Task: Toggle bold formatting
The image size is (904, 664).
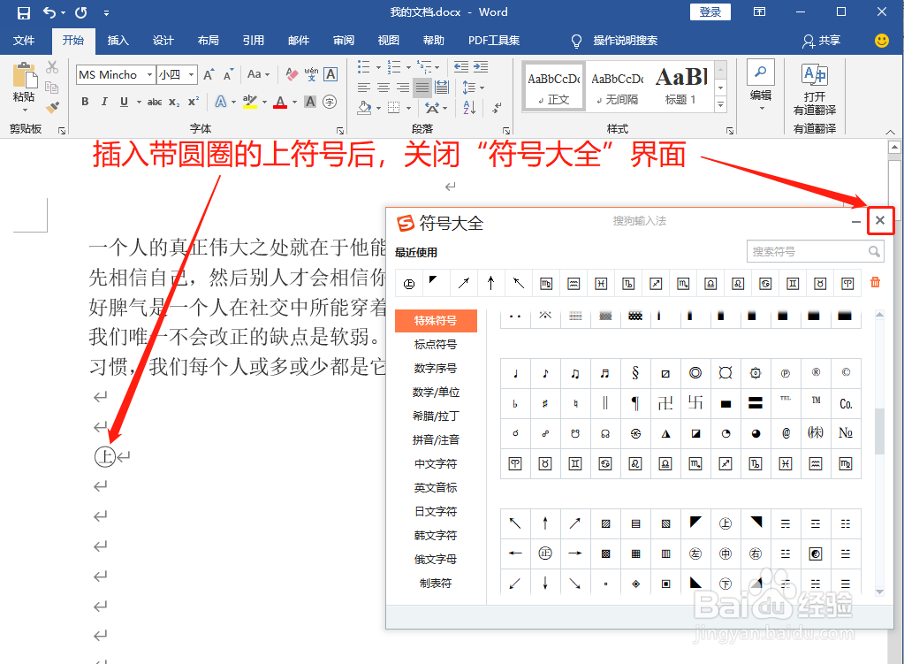Action: [84, 101]
